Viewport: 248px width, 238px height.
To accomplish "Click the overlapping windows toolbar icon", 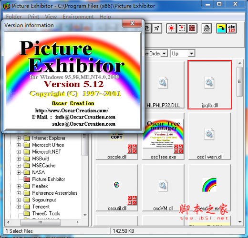I will pyautogui.click(x=148, y=29).
